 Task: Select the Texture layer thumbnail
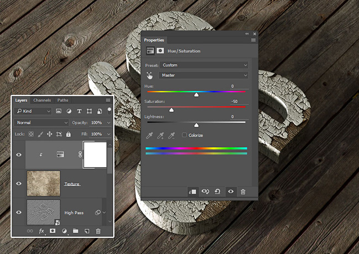(x=44, y=183)
